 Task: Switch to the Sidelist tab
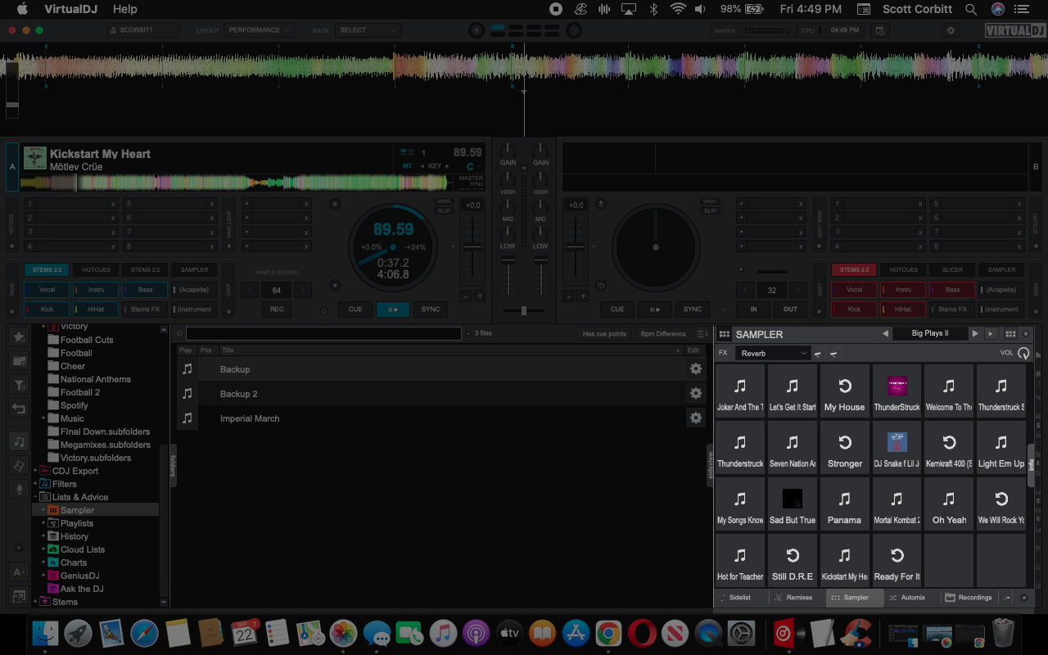click(741, 598)
